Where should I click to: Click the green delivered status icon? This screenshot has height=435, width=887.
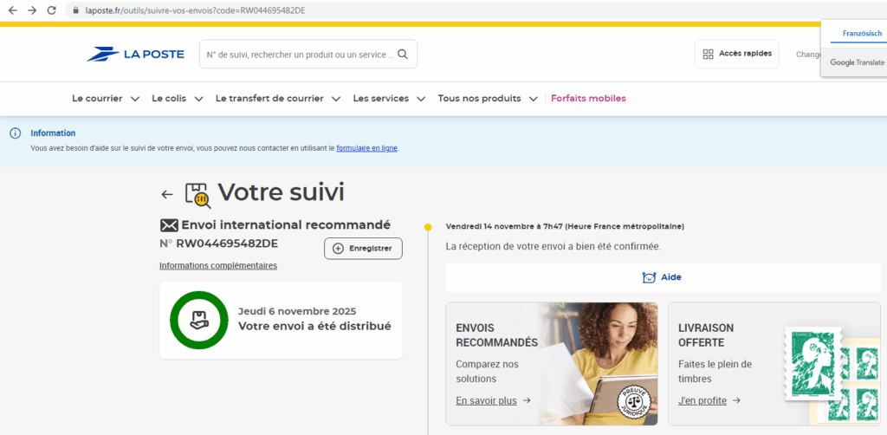[198, 320]
